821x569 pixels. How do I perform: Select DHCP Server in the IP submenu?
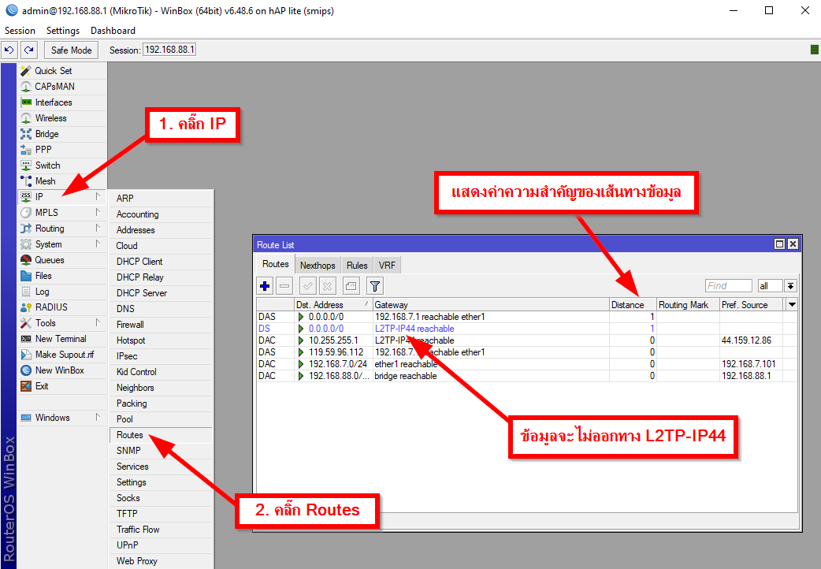[x=162, y=293]
